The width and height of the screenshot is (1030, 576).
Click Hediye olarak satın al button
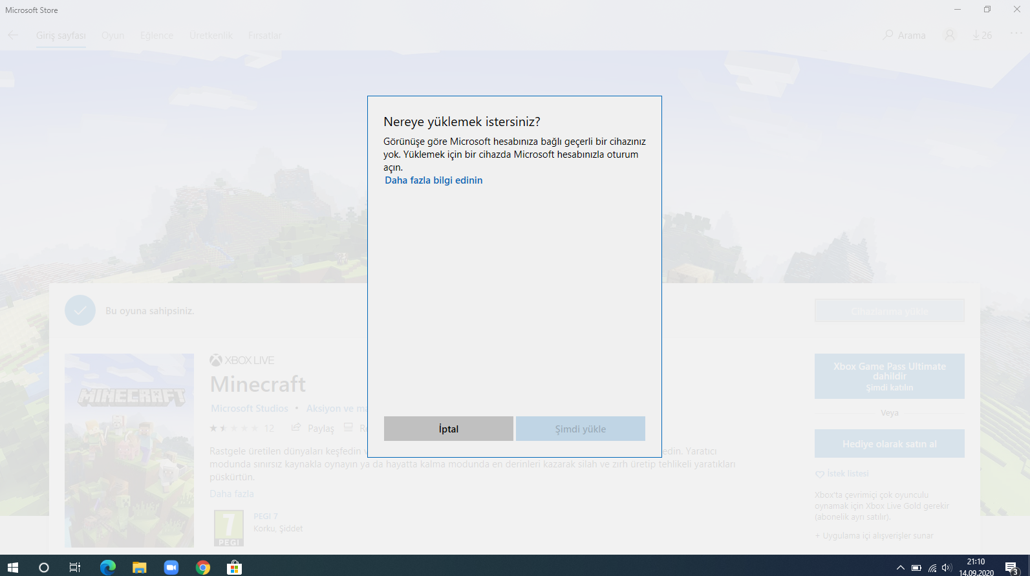(x=890, y=443)
